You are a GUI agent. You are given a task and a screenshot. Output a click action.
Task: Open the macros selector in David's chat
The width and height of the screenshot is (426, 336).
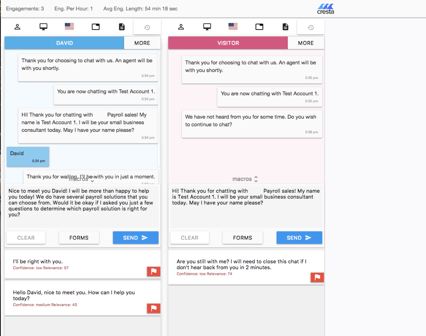(x=81, y=180)
